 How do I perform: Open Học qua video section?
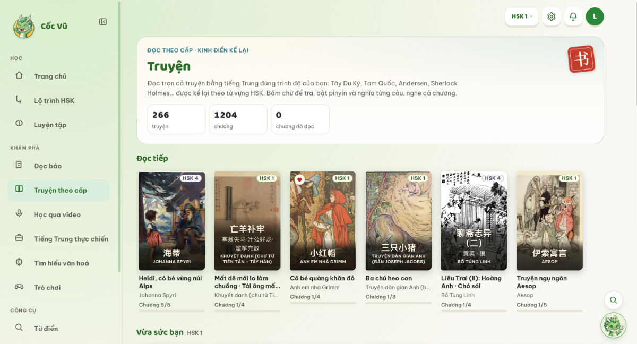[59, 214]
